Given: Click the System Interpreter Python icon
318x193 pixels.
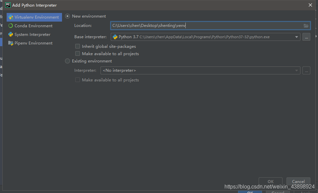Looking at the screenshot, I should tap(11, 35).
